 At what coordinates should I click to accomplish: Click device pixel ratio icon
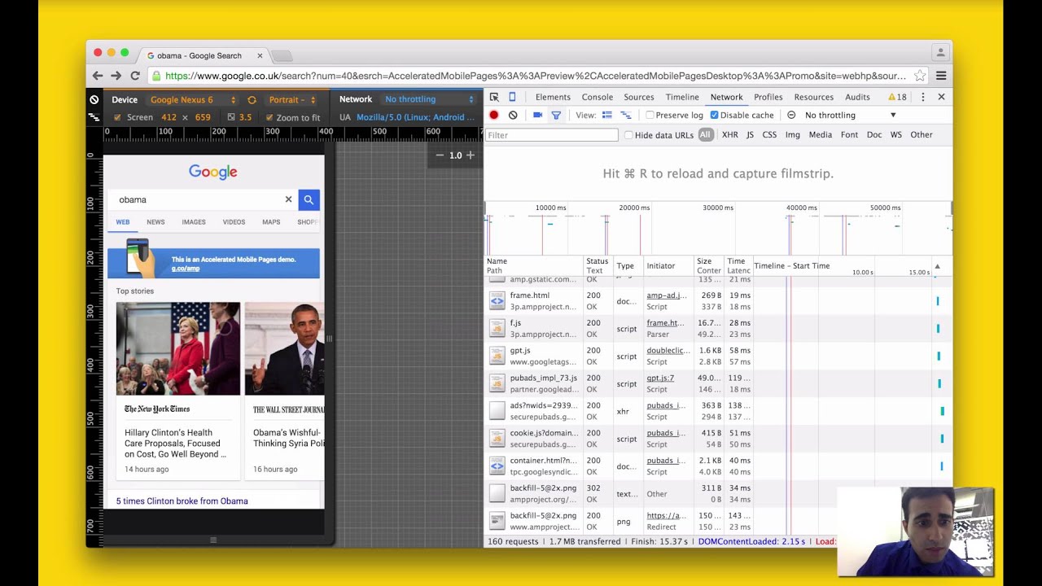(x=231, y=117)
